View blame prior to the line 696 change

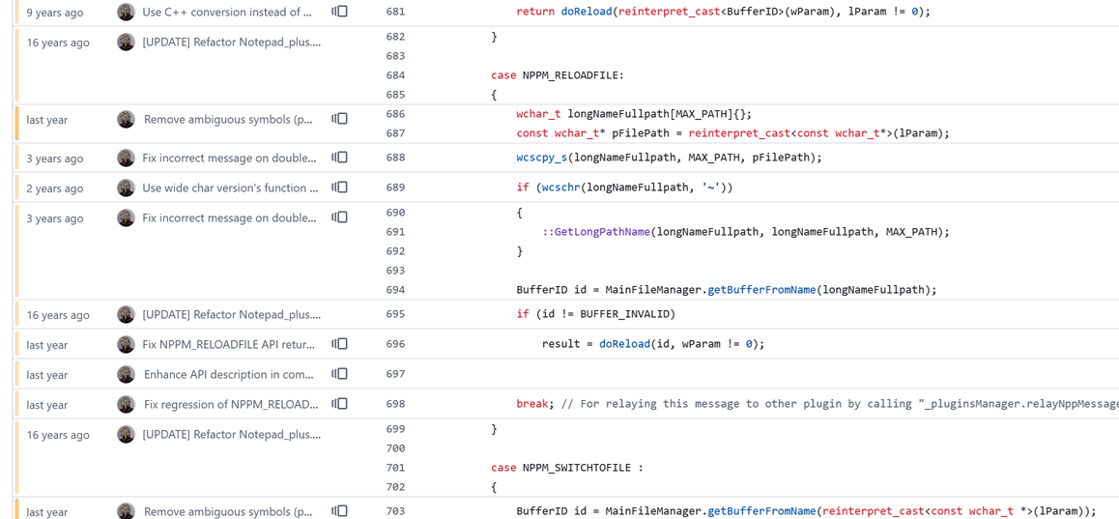tap(340, 344)
